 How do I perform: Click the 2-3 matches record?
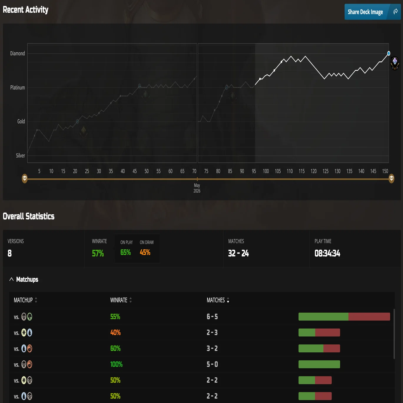click(212, 333)
